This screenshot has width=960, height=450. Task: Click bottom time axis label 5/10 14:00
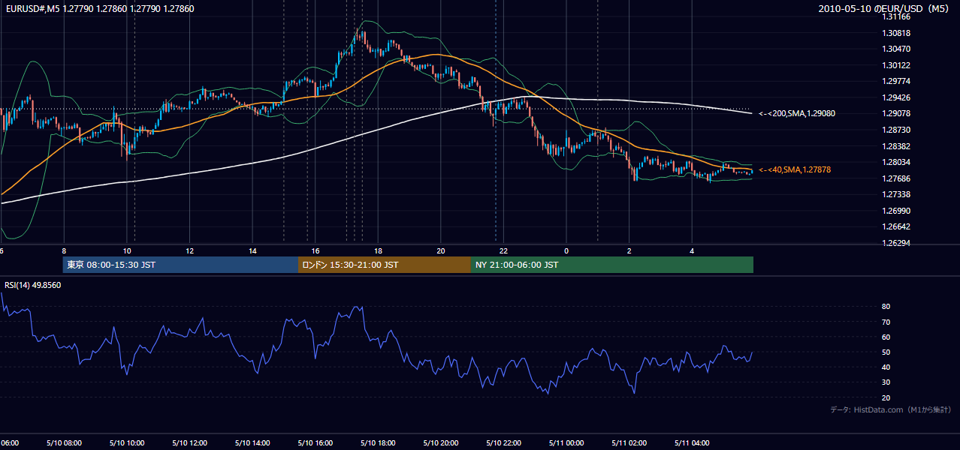click(x=252, y=442)
